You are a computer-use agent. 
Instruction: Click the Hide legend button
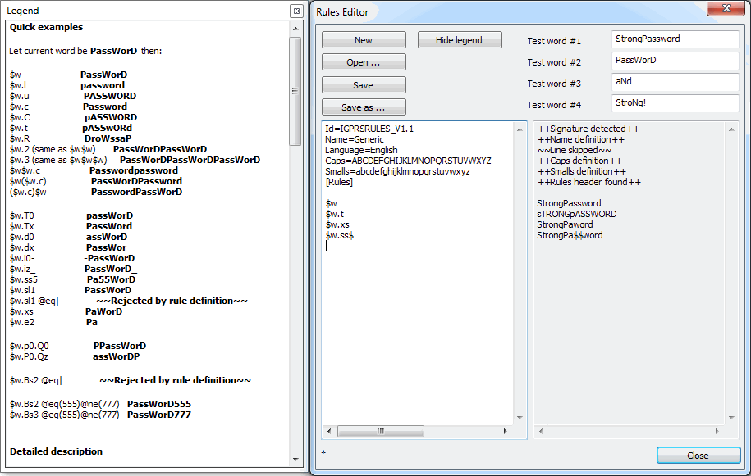pos(460,40)
